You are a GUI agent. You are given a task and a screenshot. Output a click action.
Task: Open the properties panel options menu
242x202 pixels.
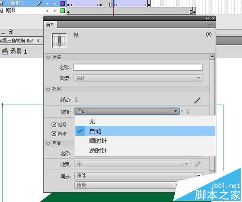212,24
